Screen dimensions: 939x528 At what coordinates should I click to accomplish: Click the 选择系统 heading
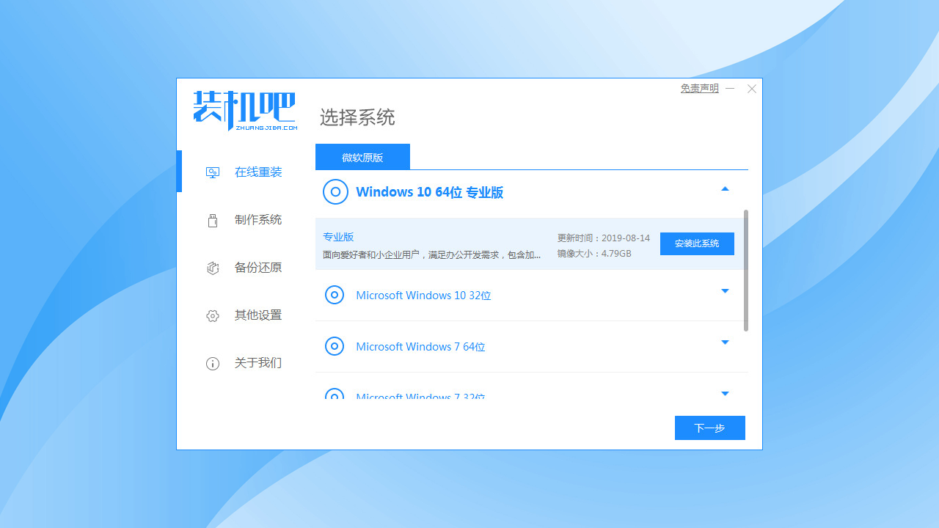(x=357, y=117)
